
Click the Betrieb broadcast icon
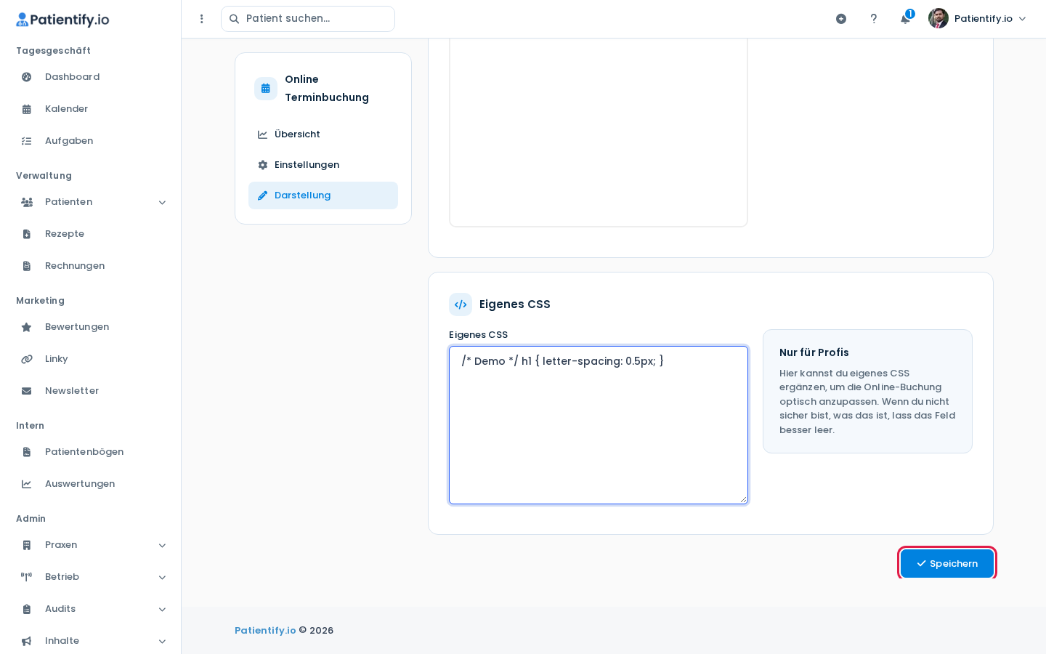pos(27,577)
